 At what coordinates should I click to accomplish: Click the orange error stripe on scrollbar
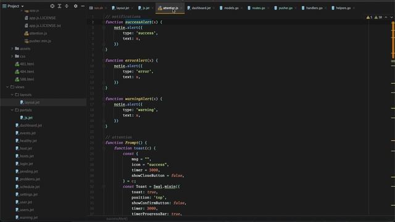tap(393, 40)
